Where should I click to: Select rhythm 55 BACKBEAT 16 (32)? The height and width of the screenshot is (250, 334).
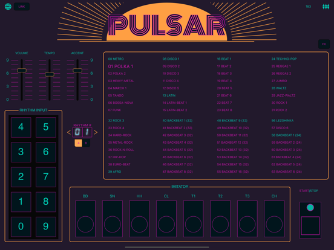pyautogui.click(x=233, y=171)
